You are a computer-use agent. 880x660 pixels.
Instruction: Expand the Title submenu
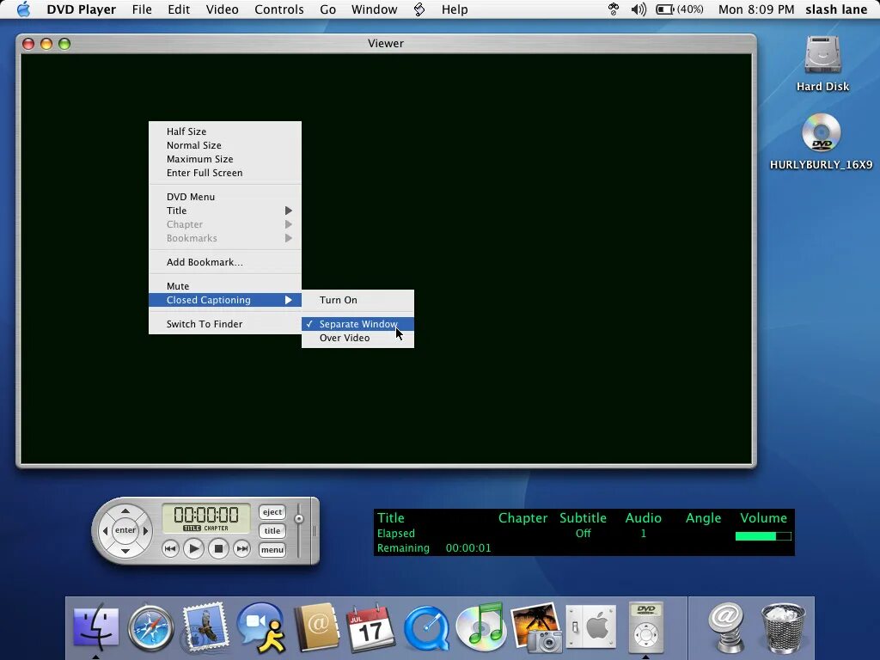coord(225,211)
